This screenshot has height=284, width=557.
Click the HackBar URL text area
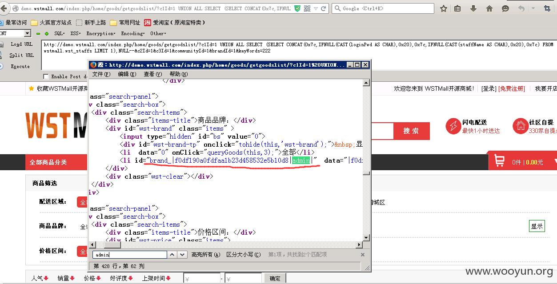pyautogui.click(x=299, y=56)
